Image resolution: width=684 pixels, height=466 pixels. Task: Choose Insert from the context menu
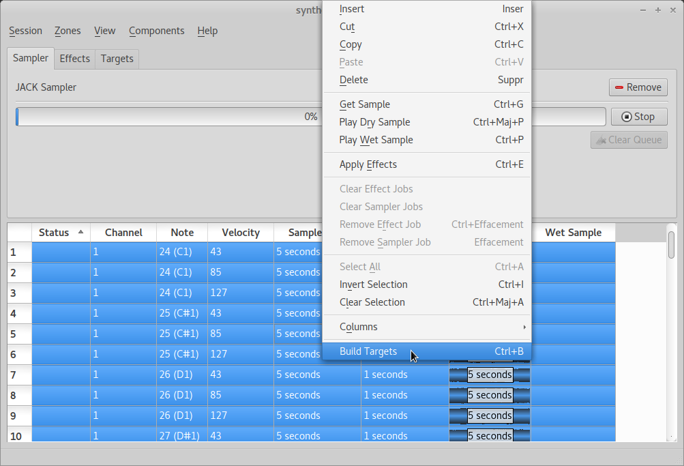click(427, 9)
